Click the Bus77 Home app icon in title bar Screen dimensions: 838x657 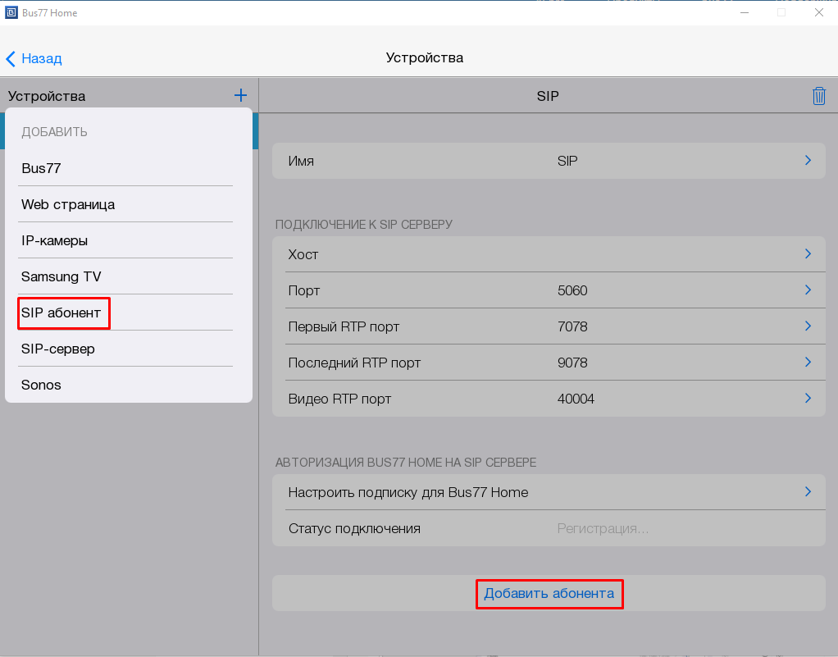tap(11, 12)
